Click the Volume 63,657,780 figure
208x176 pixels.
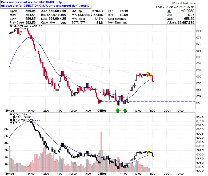point(186,23)
